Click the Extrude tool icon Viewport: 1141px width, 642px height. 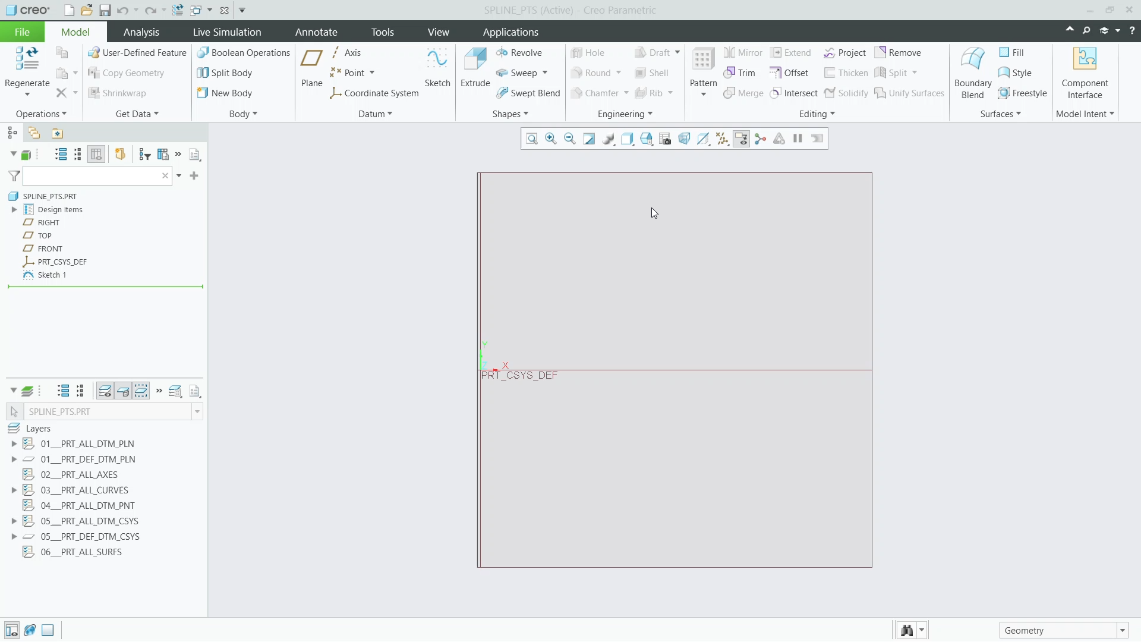click(x=475, y=59)
